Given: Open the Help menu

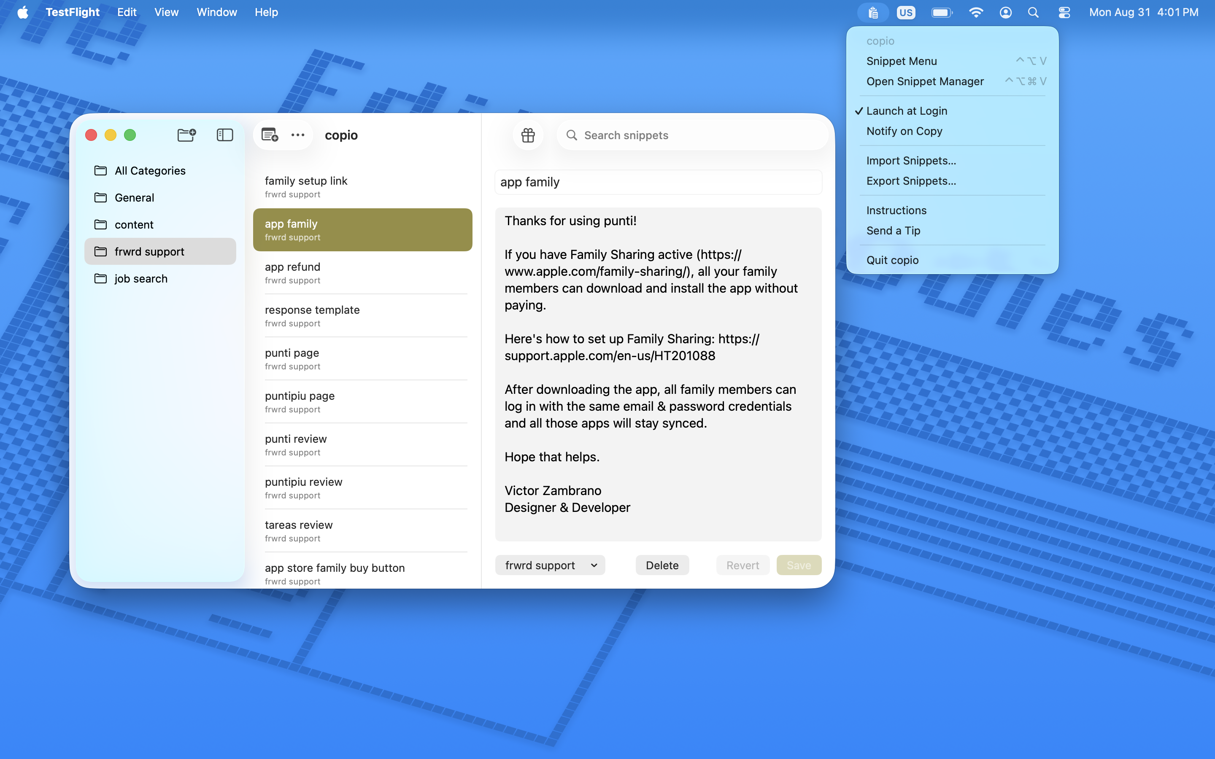Looking at the screenshot, I should coord(266,13).
